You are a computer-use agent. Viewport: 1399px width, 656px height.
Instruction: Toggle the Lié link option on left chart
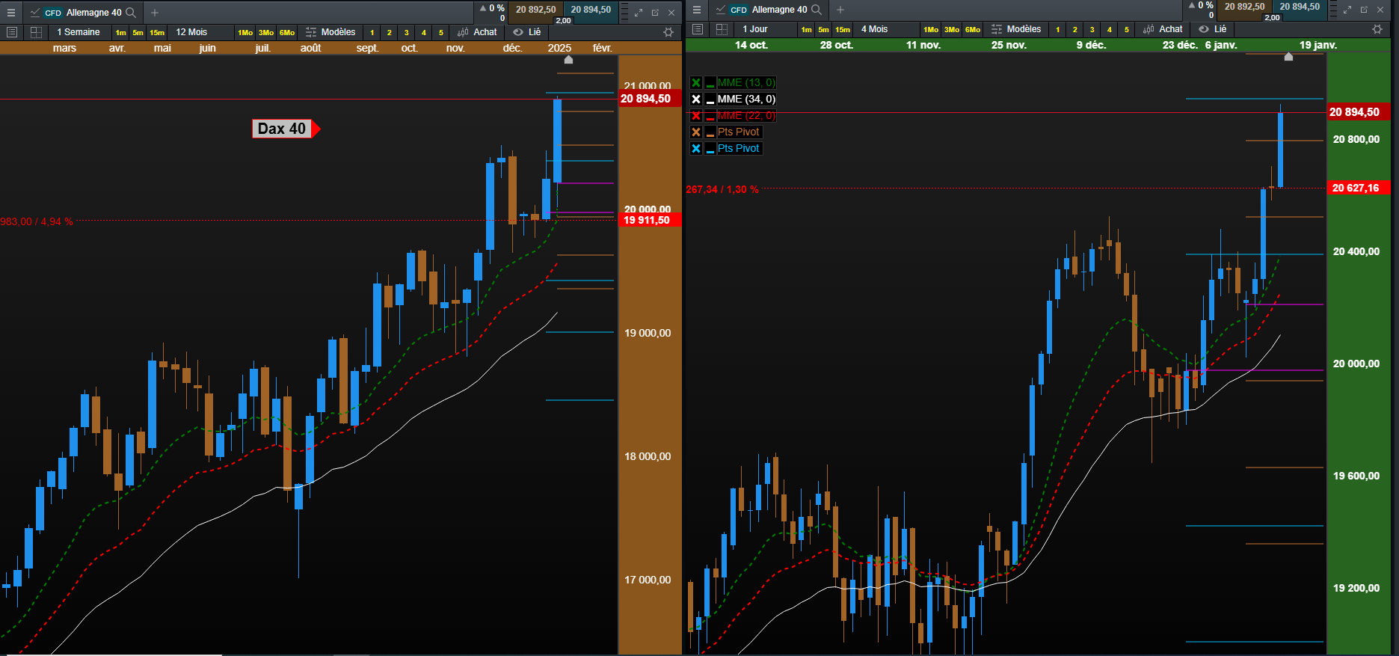pos(527,32)
